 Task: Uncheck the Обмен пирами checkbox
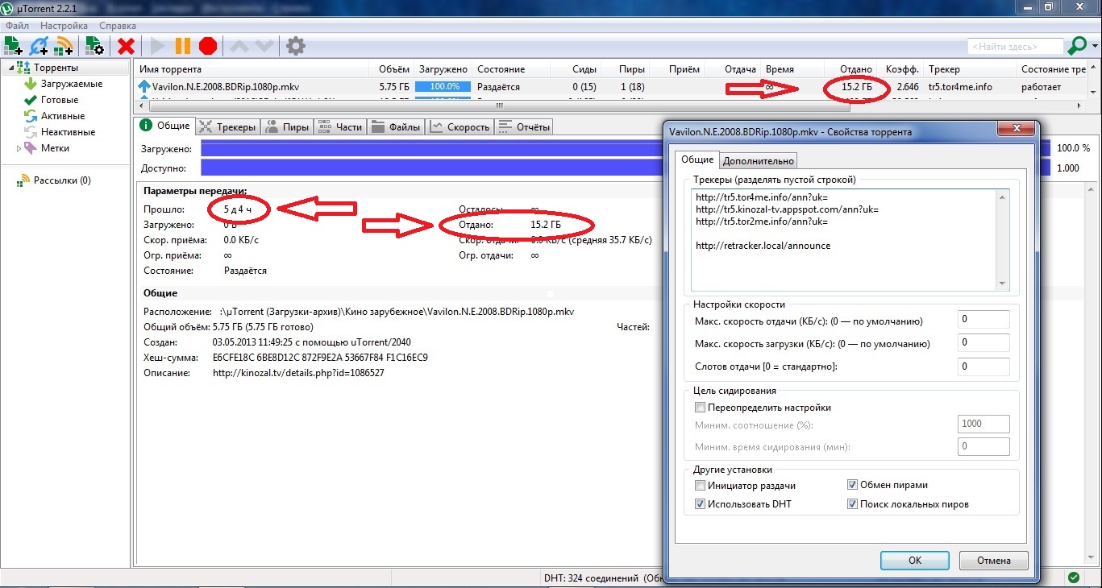pos(852,485)
